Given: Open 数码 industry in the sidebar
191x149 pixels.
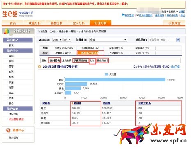Looking at the screenshot, I should (11, 61).
